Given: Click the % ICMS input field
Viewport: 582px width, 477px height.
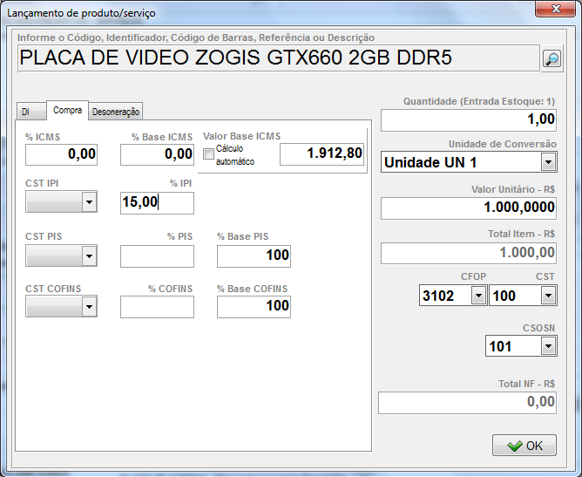Looking at the screenshot, I should [x=61, y=154].
